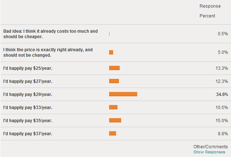
Task: Select the 34.6% percentage value
Action: tap(222, 94)
